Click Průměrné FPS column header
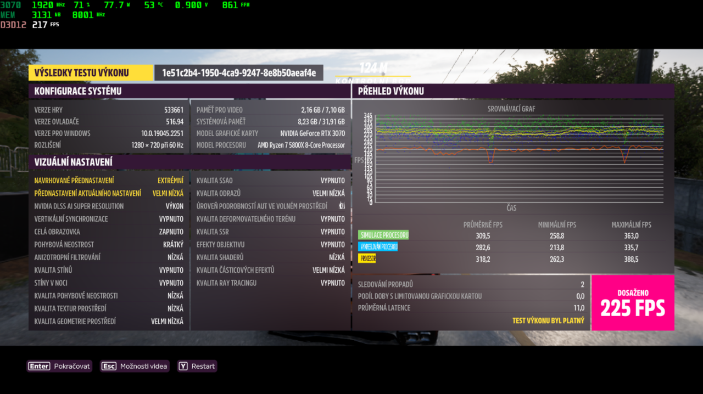The width and height of the screenshot is (703, 394). tap(483, 225)
